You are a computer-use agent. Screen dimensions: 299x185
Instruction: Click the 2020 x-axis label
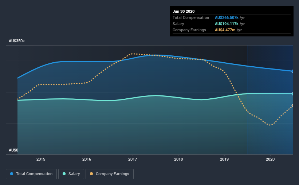270,159
